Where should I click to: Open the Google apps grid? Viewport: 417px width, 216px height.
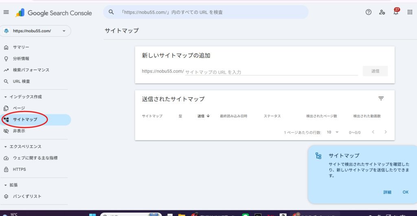coord(410,12)
